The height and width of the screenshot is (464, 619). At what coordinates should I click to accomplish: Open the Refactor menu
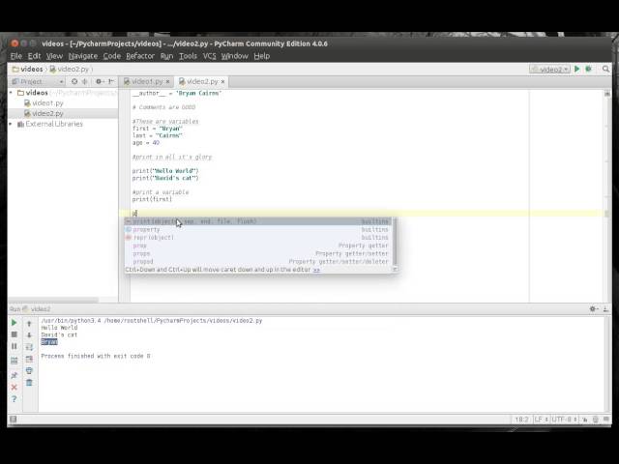pyautogui.click(x=140, y=56)
